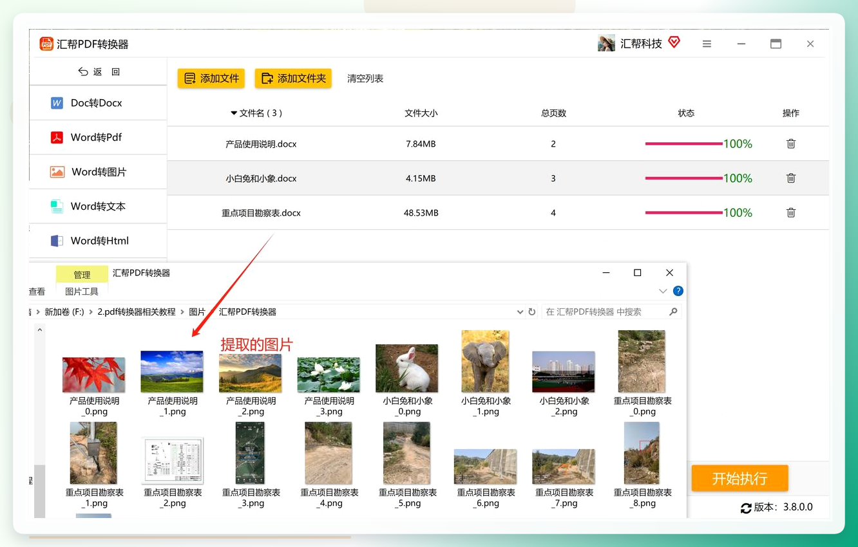The height and width of the screenshot is (547, 858).
Task: Click 新加卷 (F:) in the address path
Action: pyautogui.click(x=64, y=311)
